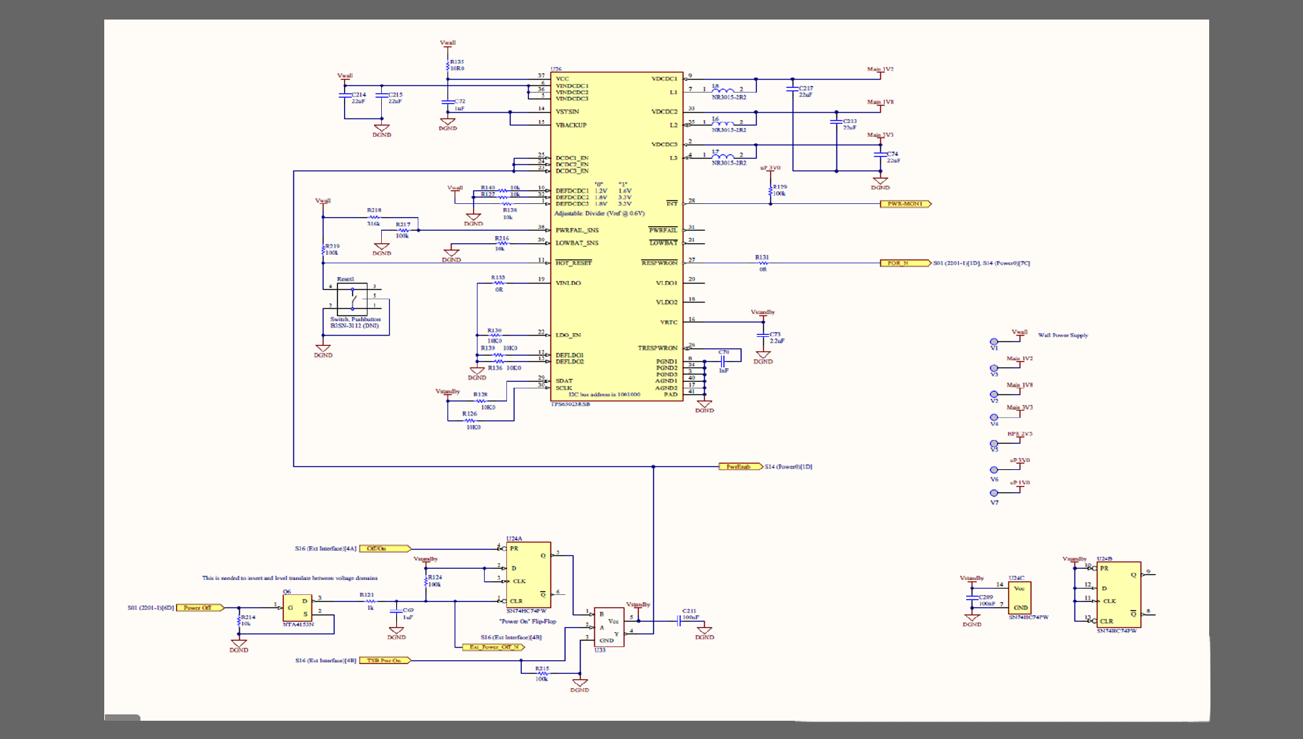Select 'I2C bus address is 1001000' note

pyautogui.click(x=604, y=394)
